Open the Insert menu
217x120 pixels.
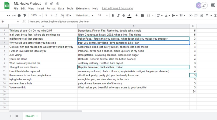pyautogui.click(x=40, y=8)
